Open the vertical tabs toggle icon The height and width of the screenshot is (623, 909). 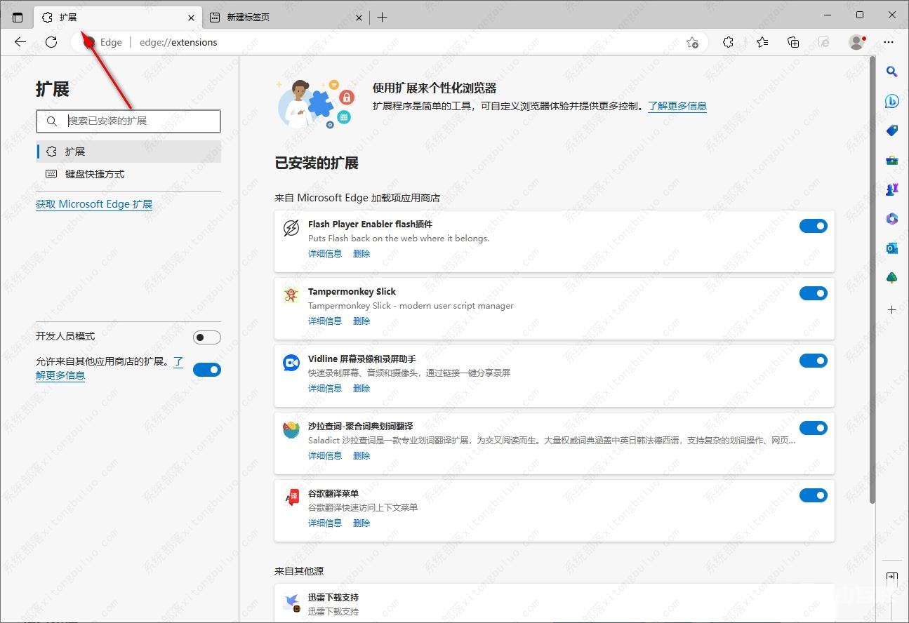pos(18,17)
